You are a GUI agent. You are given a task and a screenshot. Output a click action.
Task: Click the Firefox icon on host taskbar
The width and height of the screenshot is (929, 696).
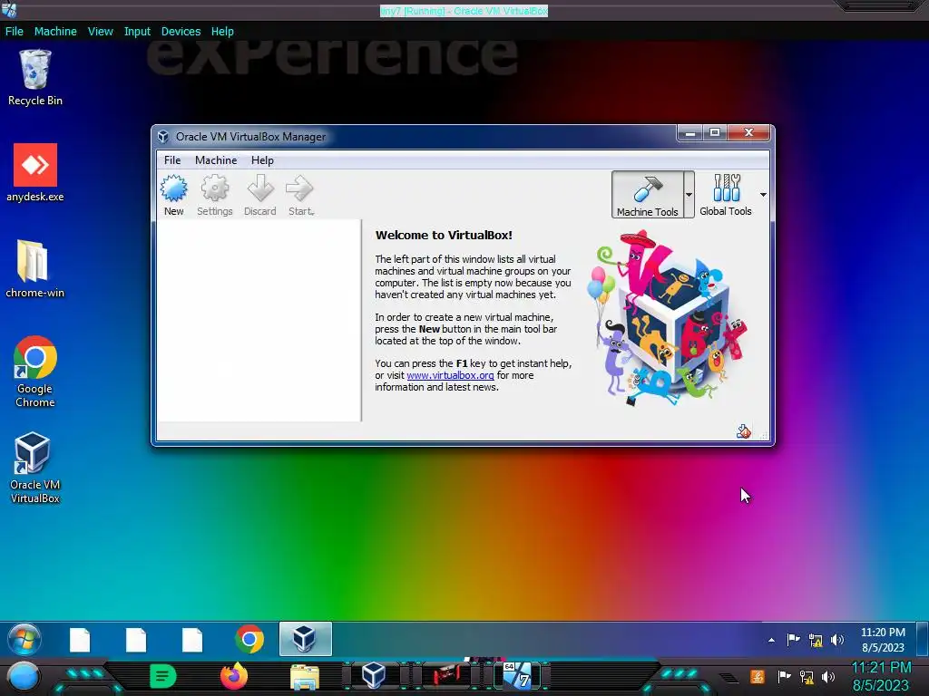tap(233, 676)
